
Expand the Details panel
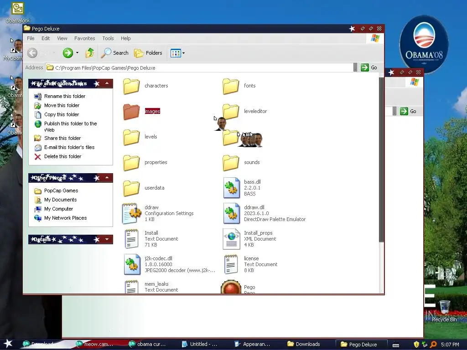[107, 239]
